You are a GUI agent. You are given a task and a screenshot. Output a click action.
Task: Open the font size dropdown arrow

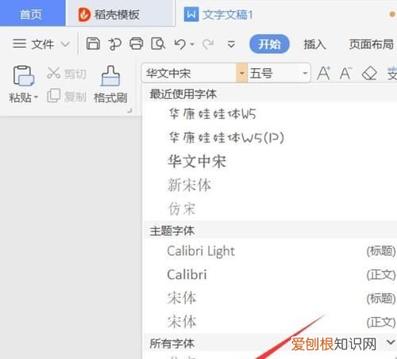click(305, 73)
